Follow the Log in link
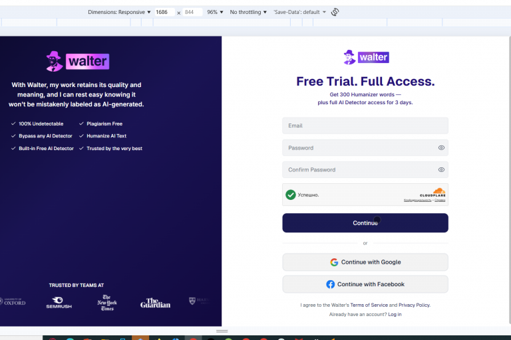The image size is (511, 340). [x=395, y=315]
